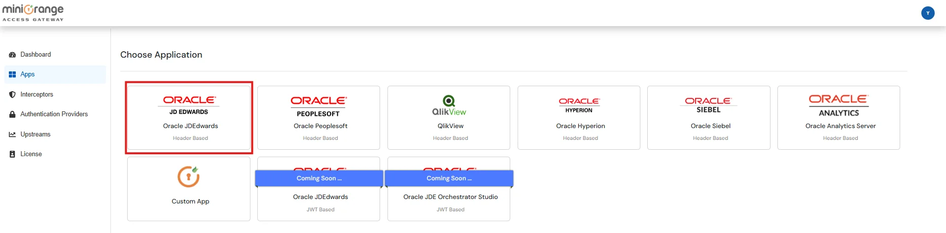Click the Oracle Hyperion logo
The height and width of the screenshot is (233, 946).
click(579, 105)
